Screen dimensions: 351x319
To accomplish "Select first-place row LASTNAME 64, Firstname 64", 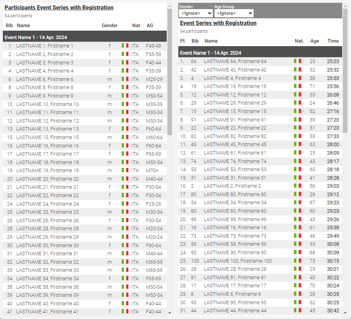I will (x=235, y=61).
